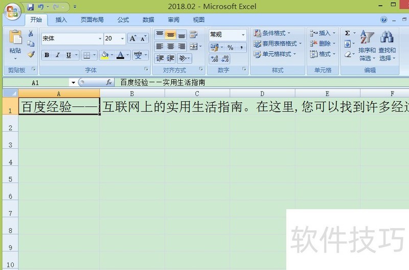Open the 页面布局 ribbon tab
The height and width of the screenshot is (270, 409).
pyautogui.click(x=92, y=20)
